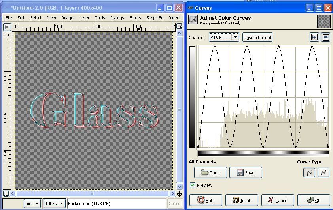
Task: Click the zoom-on-resize magnifier icon
Action: coord(180,26)
